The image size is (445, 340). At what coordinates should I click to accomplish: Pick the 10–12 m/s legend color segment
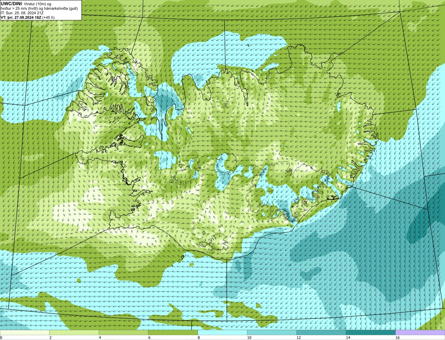[272, 332]
